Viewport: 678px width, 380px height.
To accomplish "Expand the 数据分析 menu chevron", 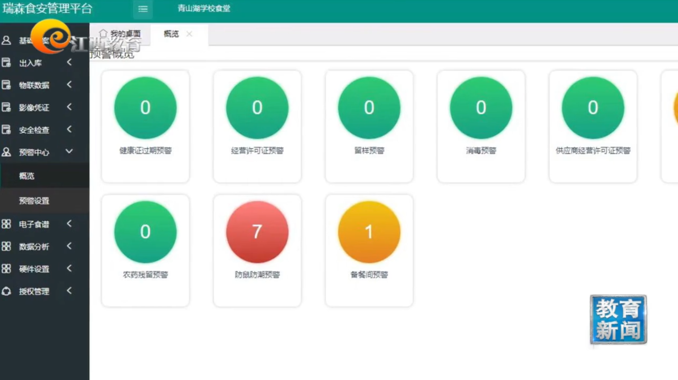I will click(x=69, y=246).
